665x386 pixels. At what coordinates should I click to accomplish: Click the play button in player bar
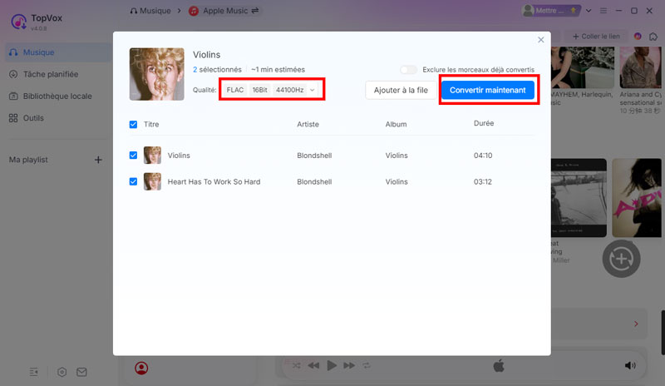point(332,365)
